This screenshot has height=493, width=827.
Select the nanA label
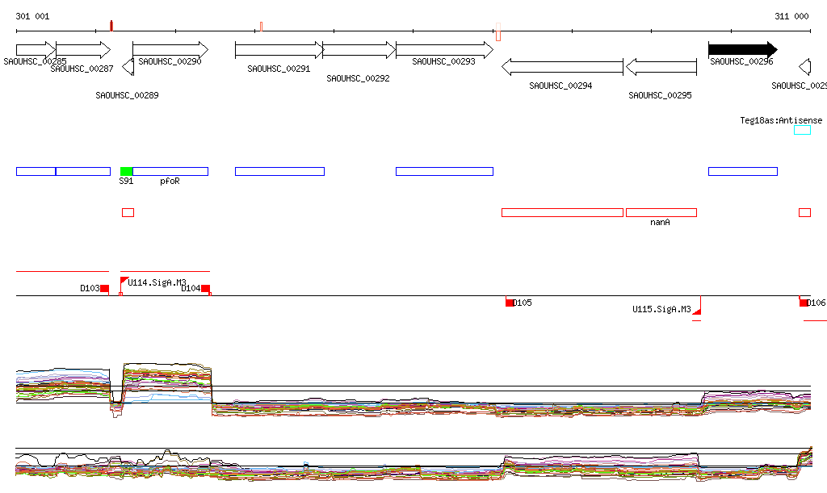pos(660,222)
